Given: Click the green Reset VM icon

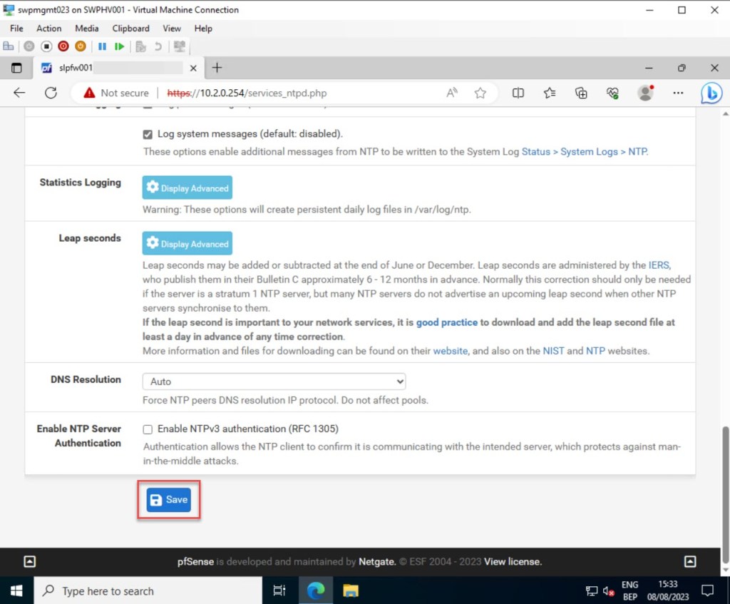Looking at the screenshot, I should (119, 46).
